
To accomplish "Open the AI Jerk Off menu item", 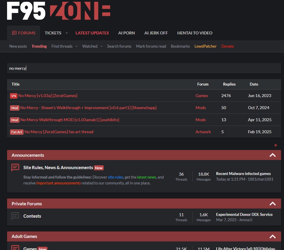I will [156, 33].
